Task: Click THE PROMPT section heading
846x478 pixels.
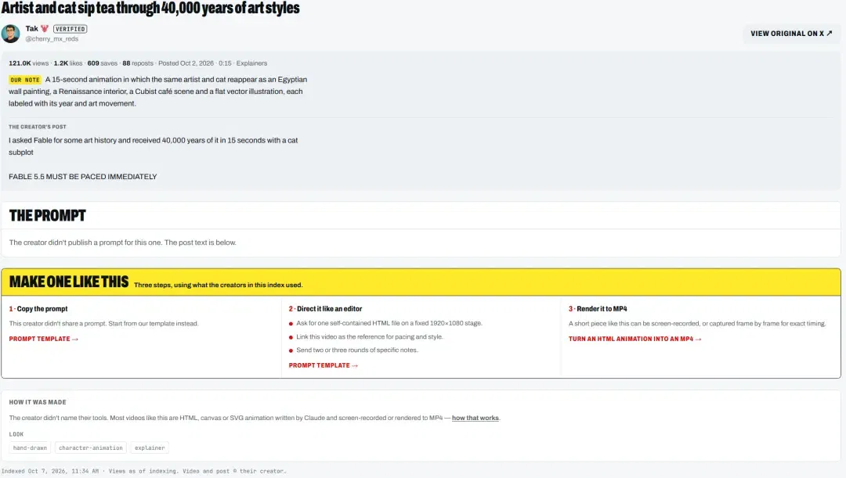Action: [x=48, y=216]
